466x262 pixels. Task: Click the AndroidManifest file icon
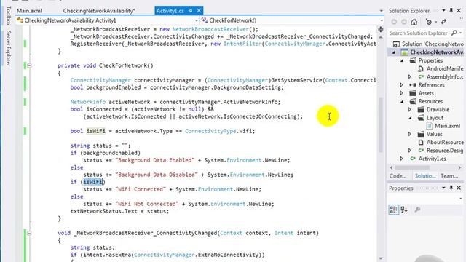[x=421, y=68]
